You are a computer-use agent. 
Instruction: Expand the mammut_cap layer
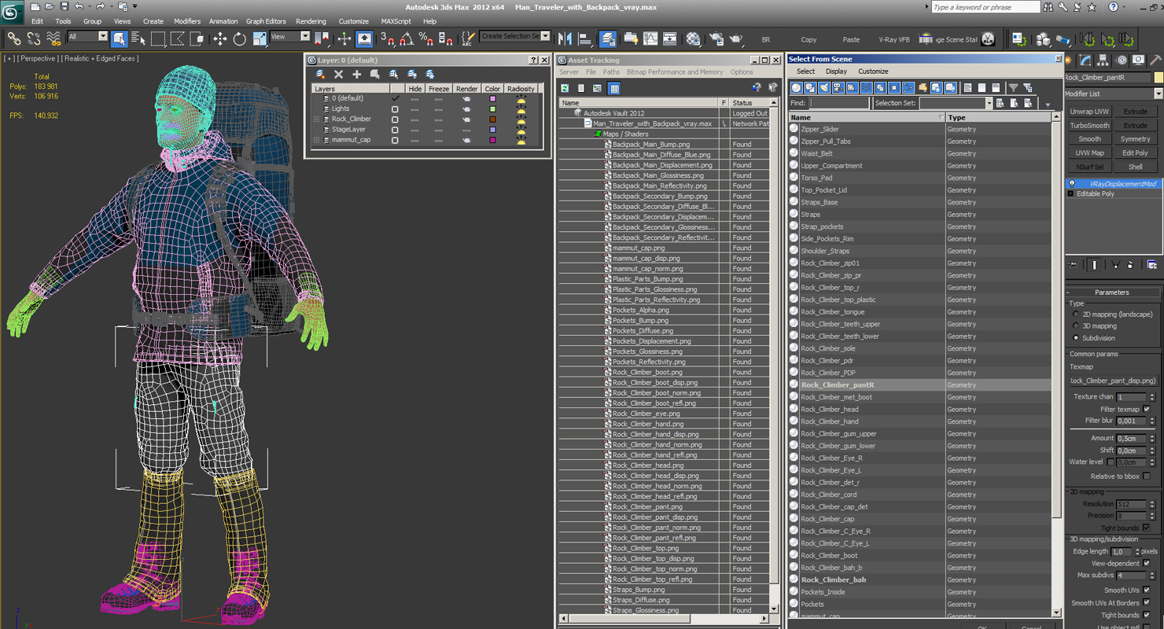pos(317,140)
